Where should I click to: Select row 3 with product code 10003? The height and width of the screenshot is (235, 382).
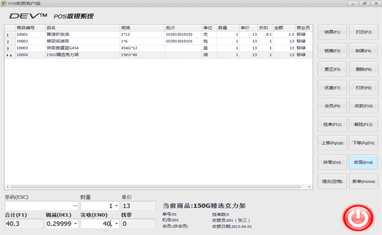158,48
